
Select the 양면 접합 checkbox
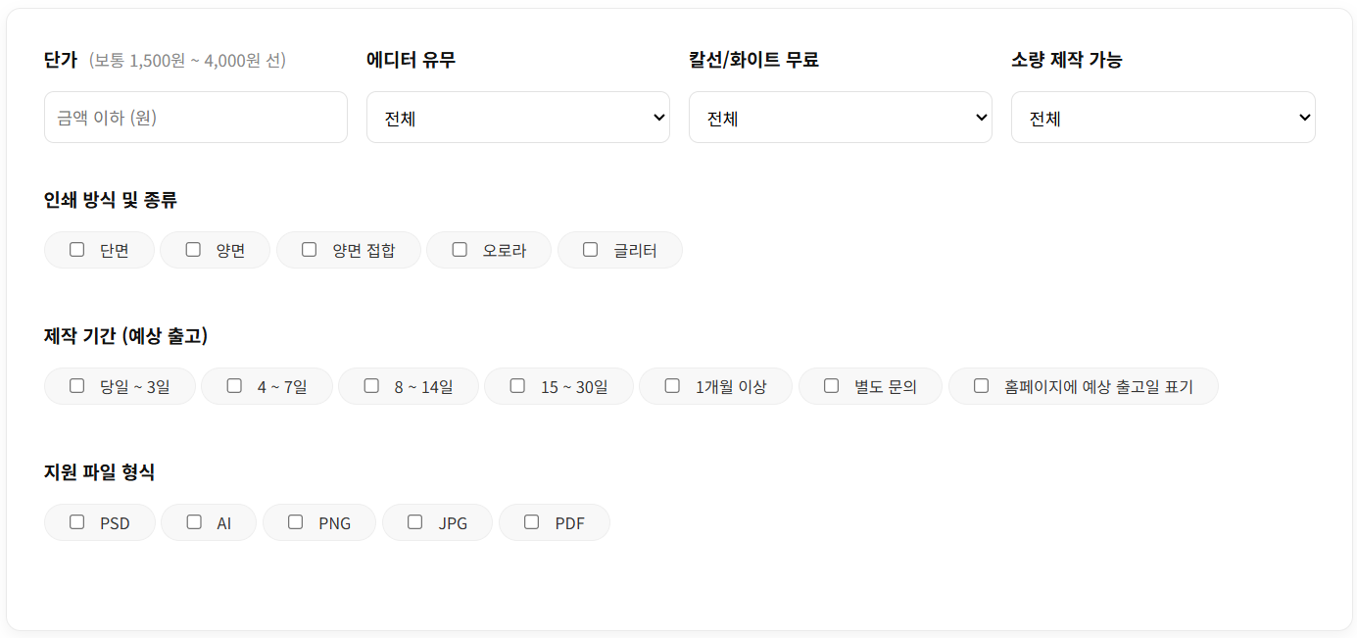tap(310, 250)
